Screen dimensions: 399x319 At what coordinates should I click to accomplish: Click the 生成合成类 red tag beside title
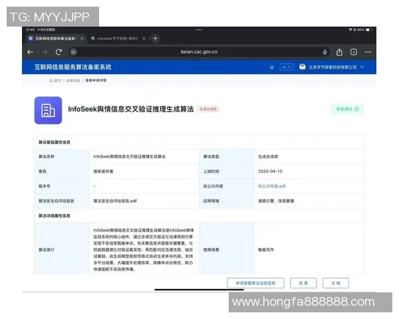tap(208, 109)
